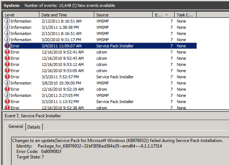Click the Information icon for the 3/1/2011 1:38:58 PM event
This screenshot has height=165, width=229.
pos(7,27)
